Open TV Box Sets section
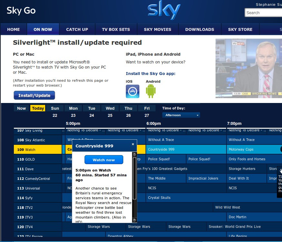Screen dimensions: 282x242 point(116,29)
